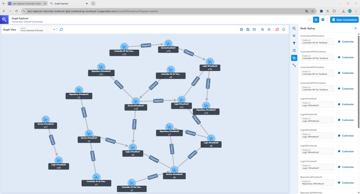The height and width of the screenshot is (194, 360).
Task: Select the Node Styling sidebar icon
Action: click(294, 58)
